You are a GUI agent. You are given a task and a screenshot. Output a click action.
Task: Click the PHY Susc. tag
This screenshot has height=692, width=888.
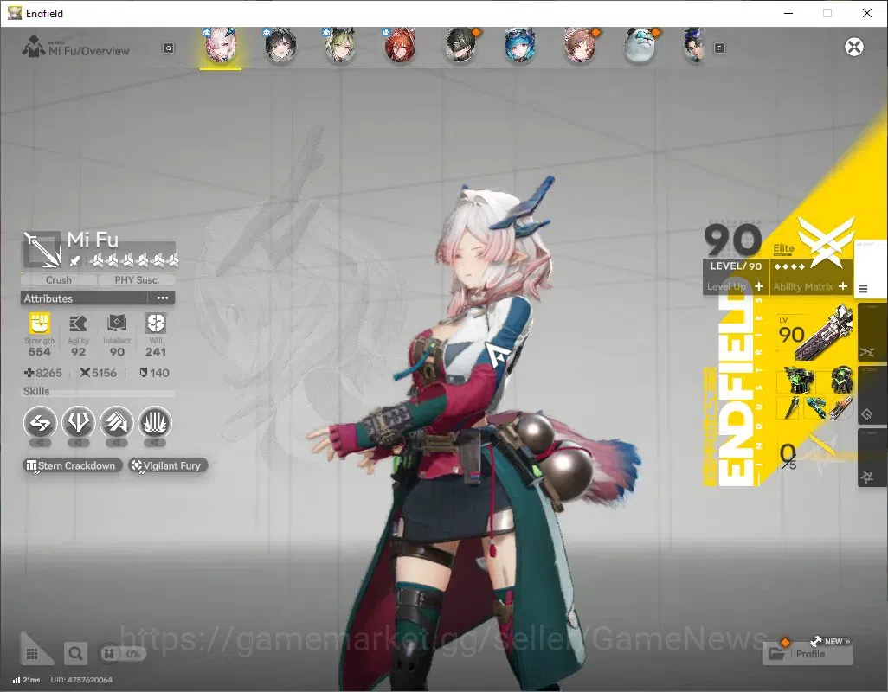[x=137, y=280]
